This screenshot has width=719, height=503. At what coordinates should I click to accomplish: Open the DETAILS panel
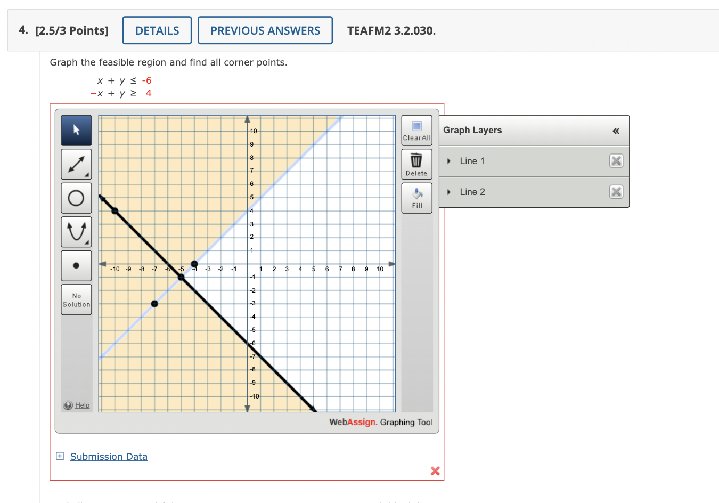pyautogui.click(x=157, y=30)
